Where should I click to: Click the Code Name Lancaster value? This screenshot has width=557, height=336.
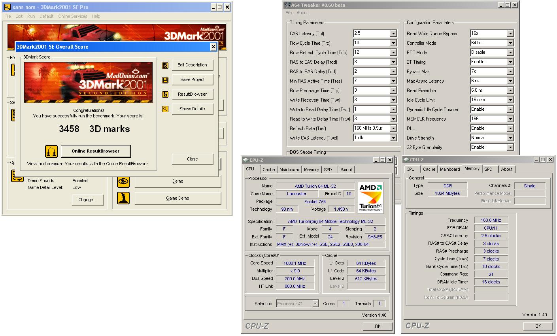(x=297, y=194)
